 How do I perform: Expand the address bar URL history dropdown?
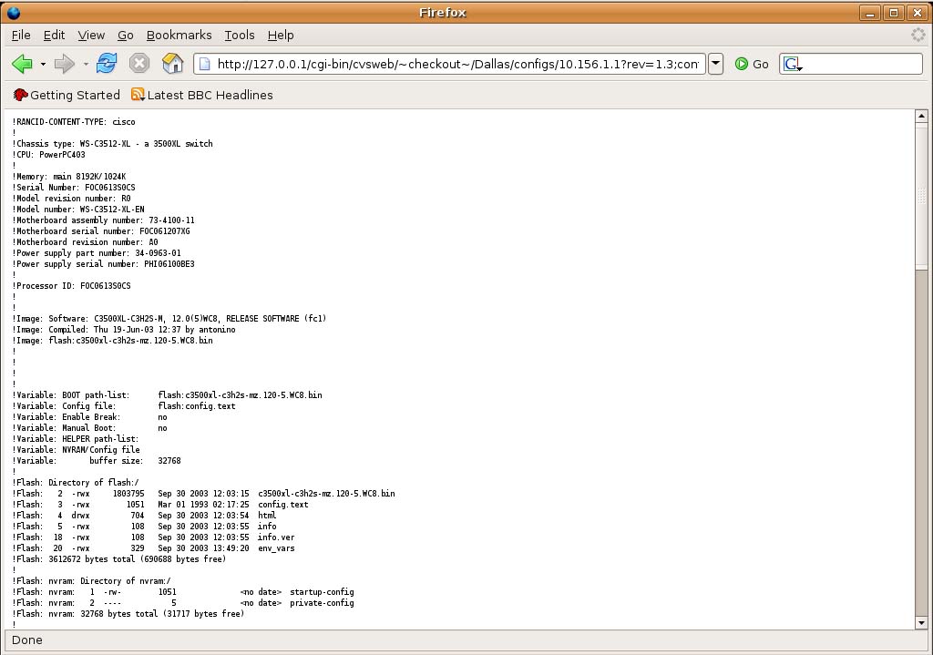(x=716, y=64)
